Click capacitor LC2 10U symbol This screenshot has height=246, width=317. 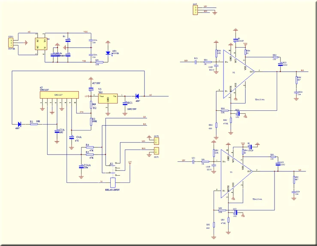pyautogui.click(x=235, y=212)
